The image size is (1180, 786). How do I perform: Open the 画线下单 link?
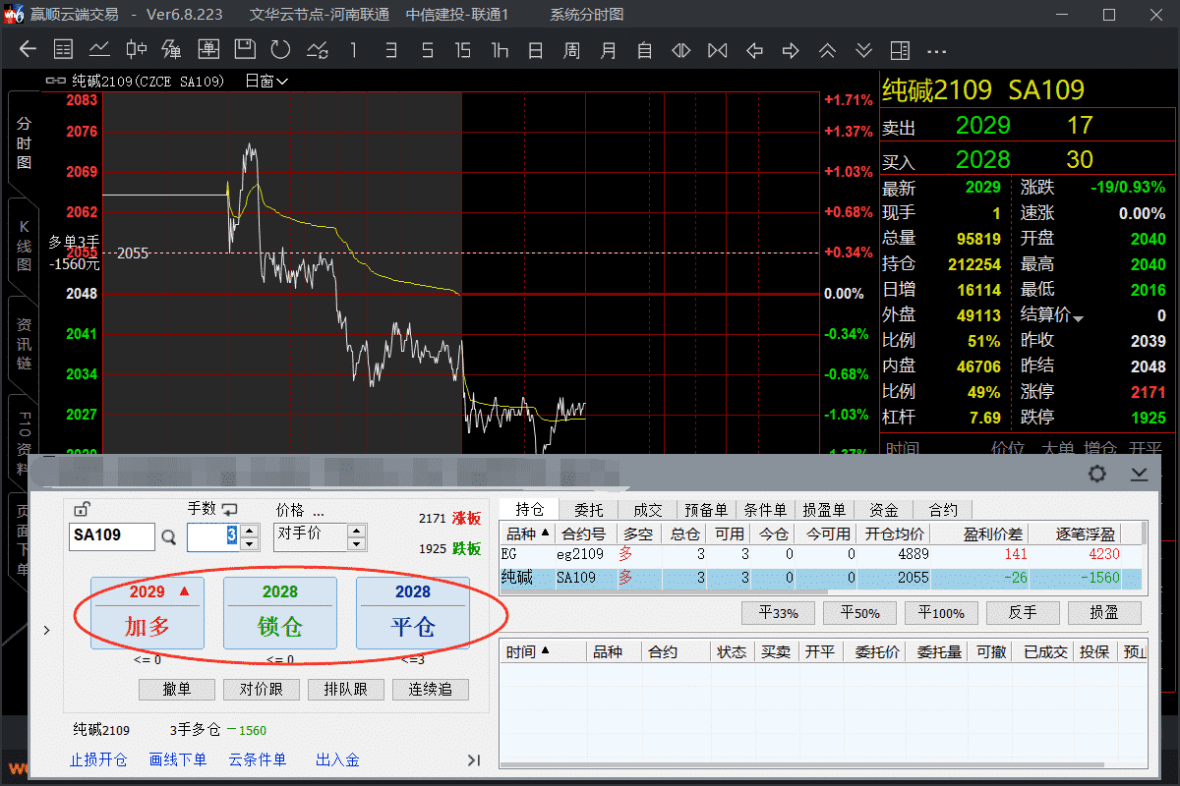tap(178, 759)
